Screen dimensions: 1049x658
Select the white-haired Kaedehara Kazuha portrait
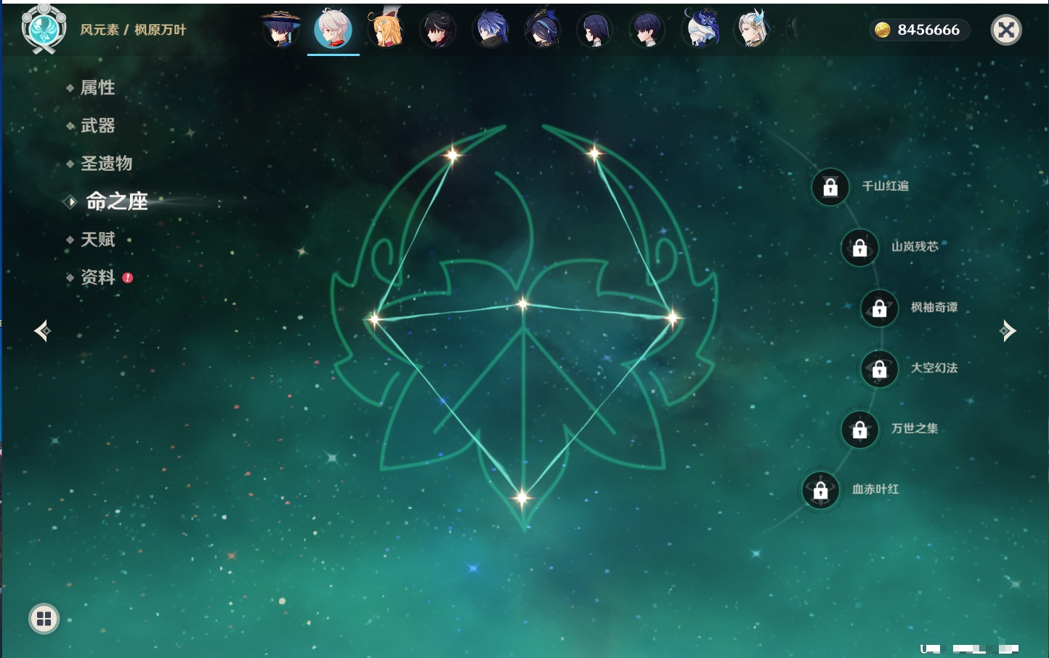[333, 30]
